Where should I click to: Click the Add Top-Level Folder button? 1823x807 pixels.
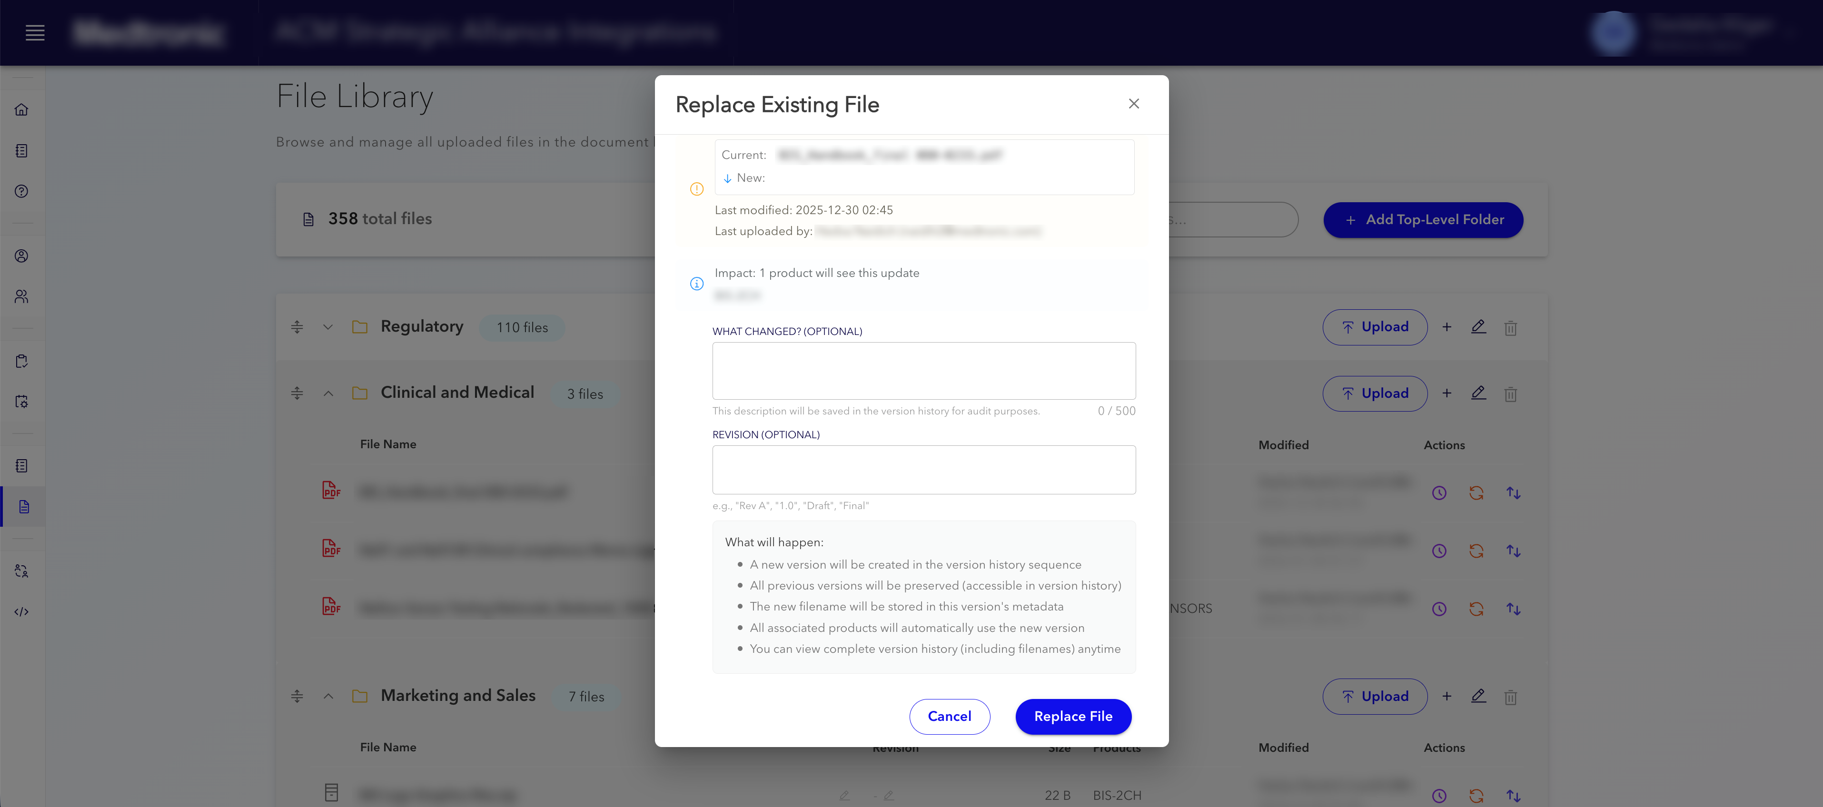click(x=1423, y=220)
